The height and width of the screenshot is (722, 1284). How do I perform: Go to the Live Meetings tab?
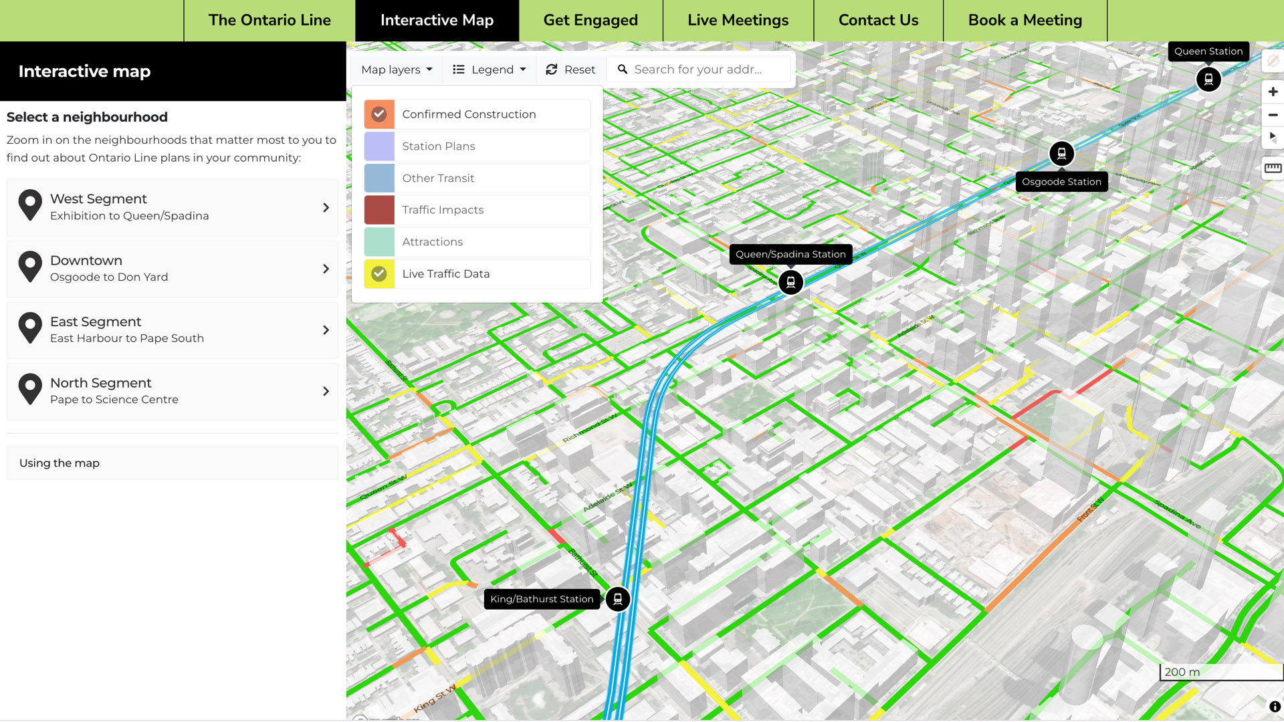coord(738,20)
